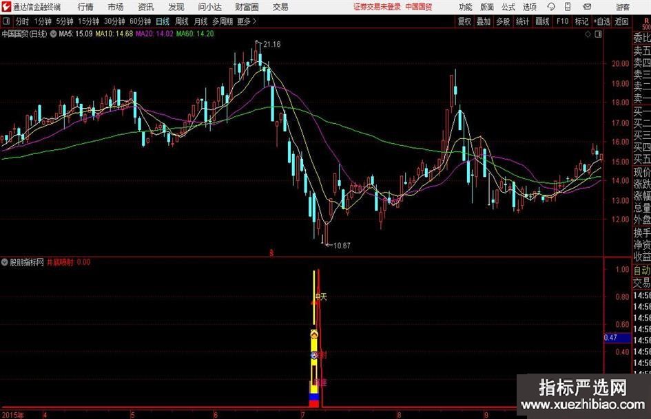The width and height of the screenshot is (651, 419).
Task: Click the MA5: 15.09 label
Action: click(76, 34)
